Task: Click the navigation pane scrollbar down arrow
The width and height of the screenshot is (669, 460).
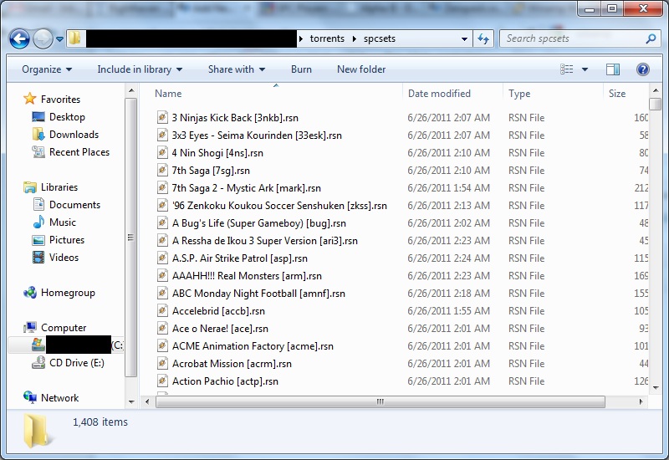Action: (131, 401)
